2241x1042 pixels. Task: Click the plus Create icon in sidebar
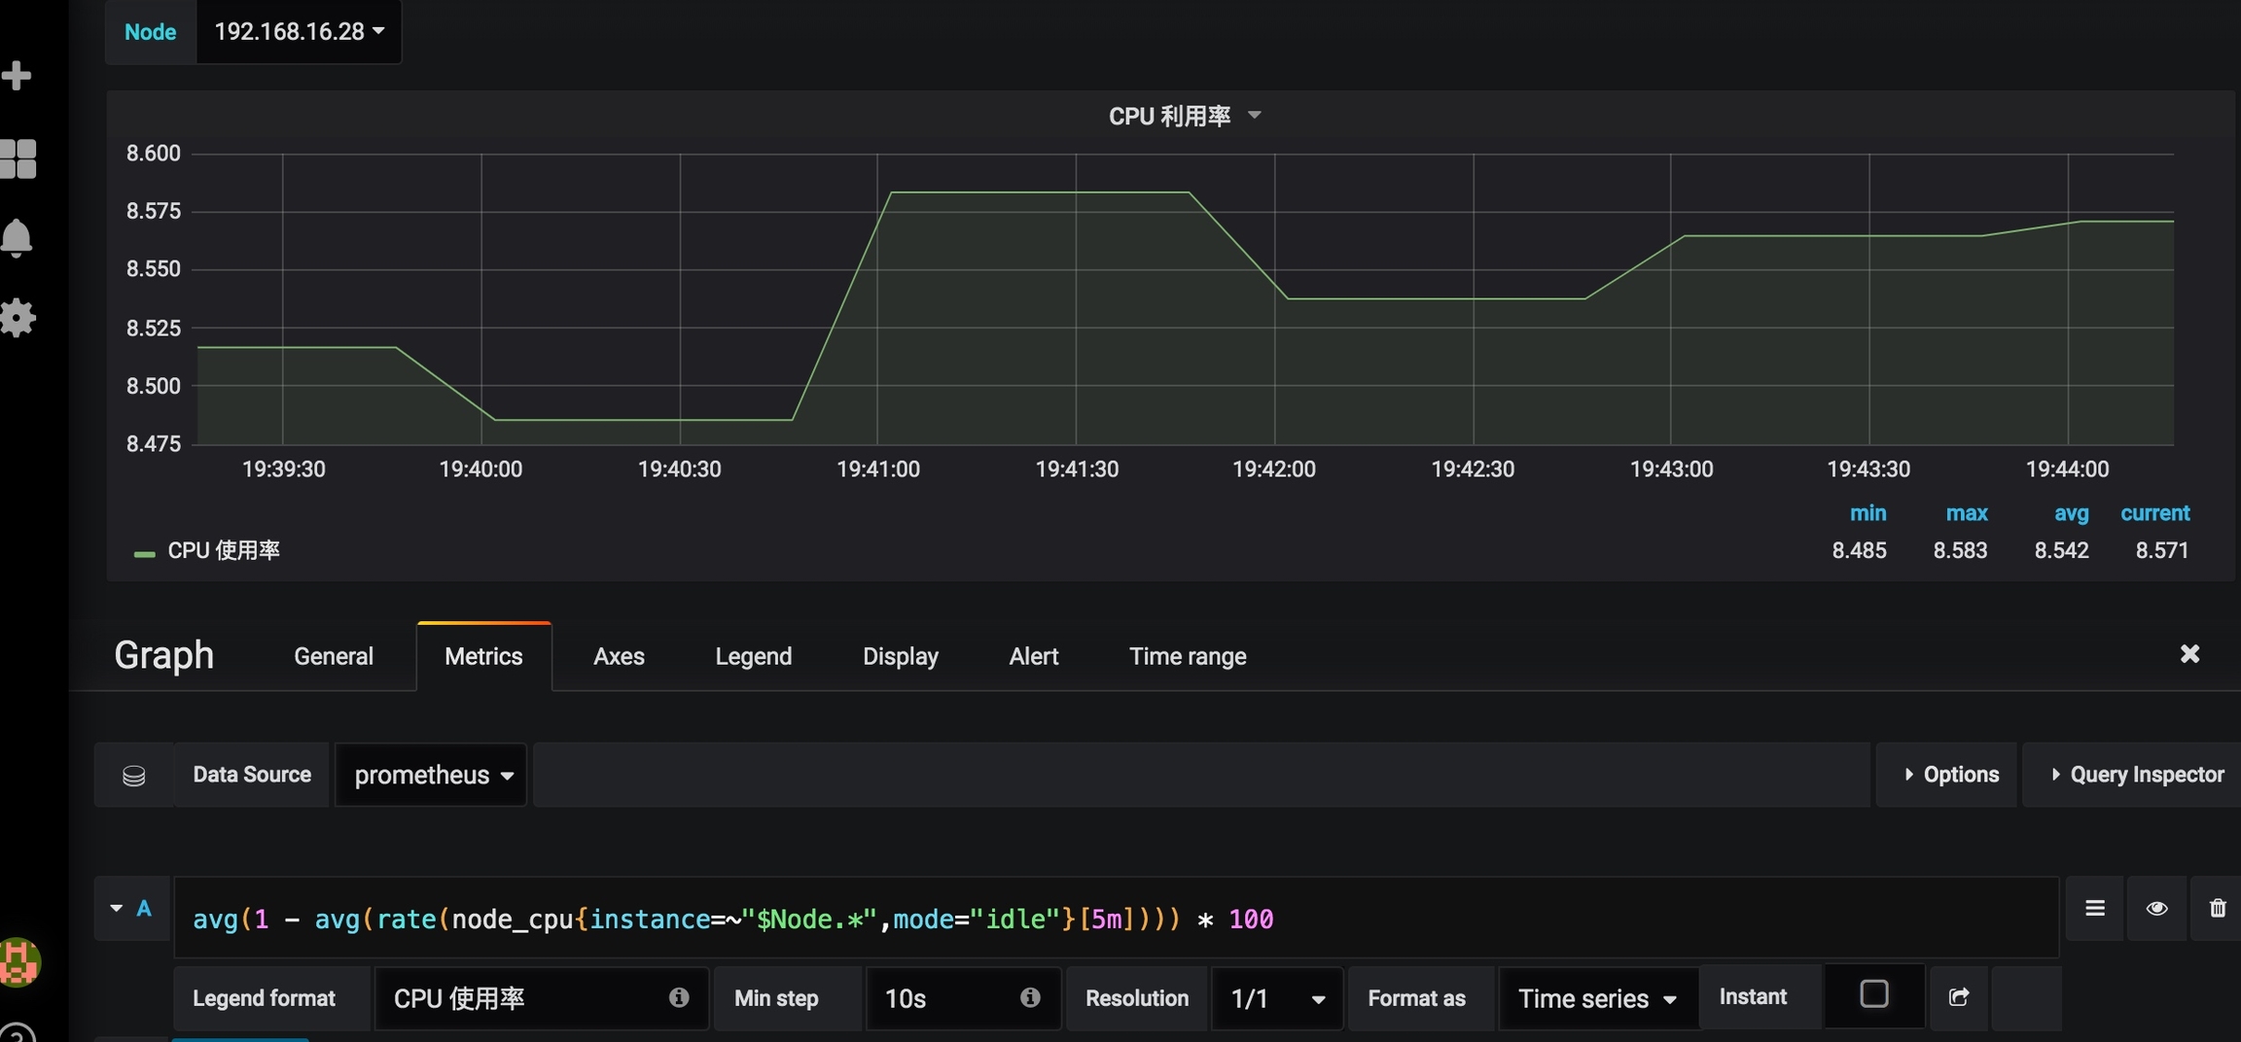click(17, 76)
